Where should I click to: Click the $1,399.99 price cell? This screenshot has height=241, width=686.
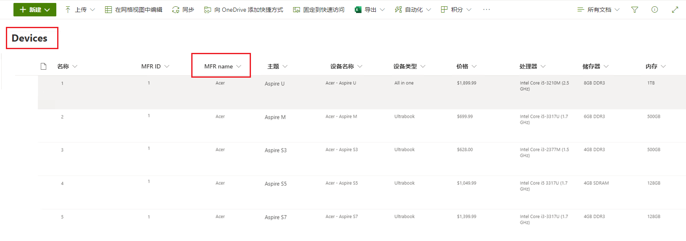pyautogui.click(x=467, y=217)
